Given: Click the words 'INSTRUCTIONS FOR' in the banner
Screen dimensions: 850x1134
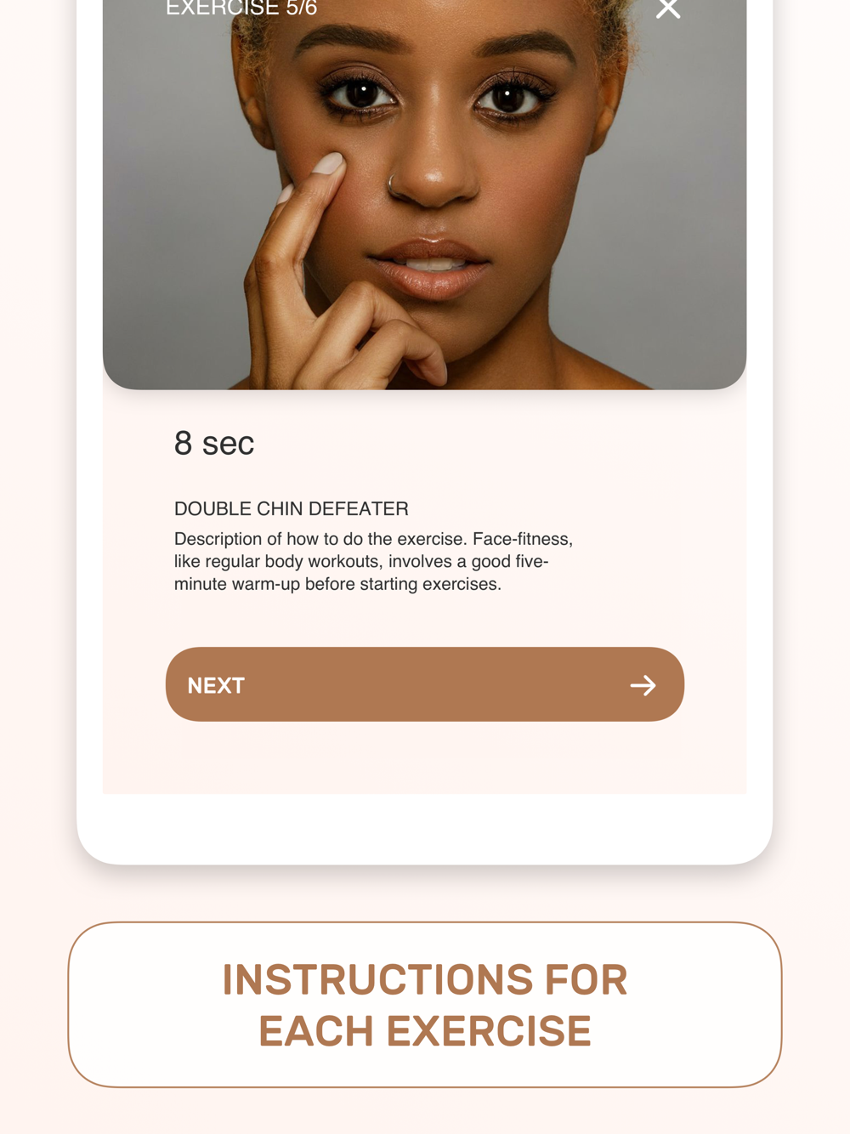Looking at the screenshot, I should click(425, 979).
